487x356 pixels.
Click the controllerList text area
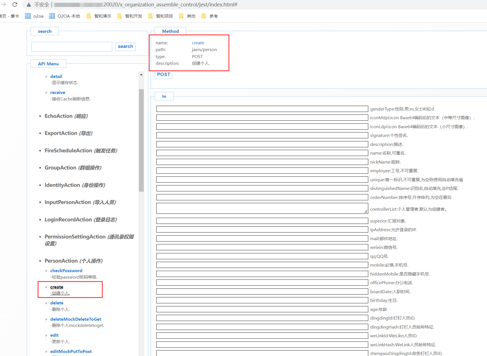(262, 209)
